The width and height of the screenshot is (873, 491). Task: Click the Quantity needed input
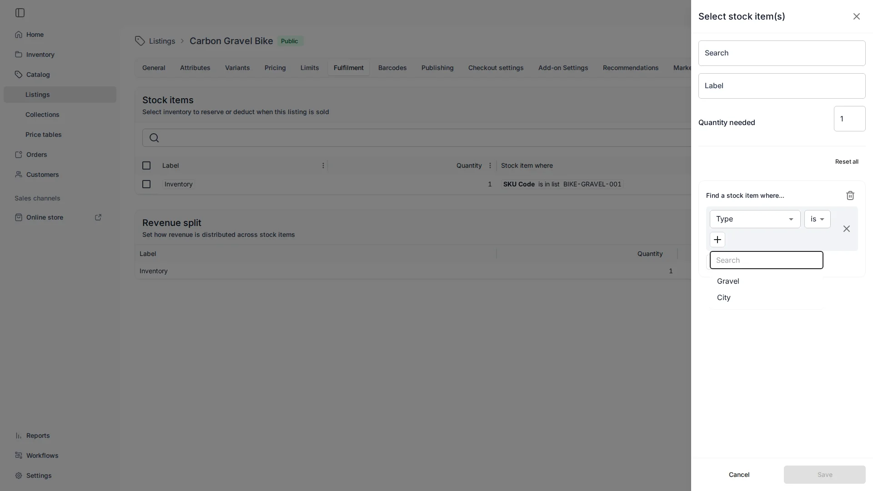tap(850, 119)
